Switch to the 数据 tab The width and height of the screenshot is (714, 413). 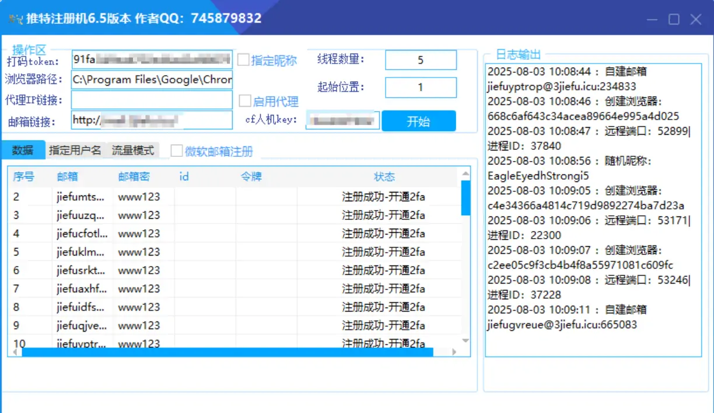23,150
